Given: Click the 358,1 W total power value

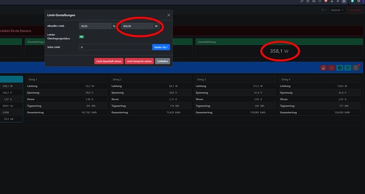Looking at the screenshot, I should [x=279, y=51].
